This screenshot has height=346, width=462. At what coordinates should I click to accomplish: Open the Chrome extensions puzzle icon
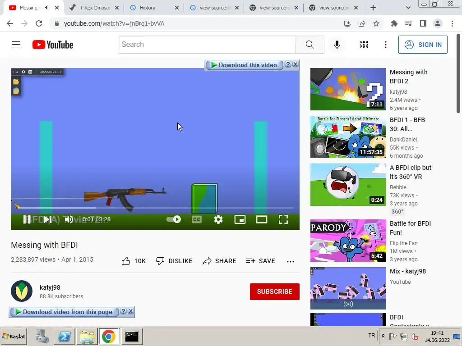tap(394, 23)
